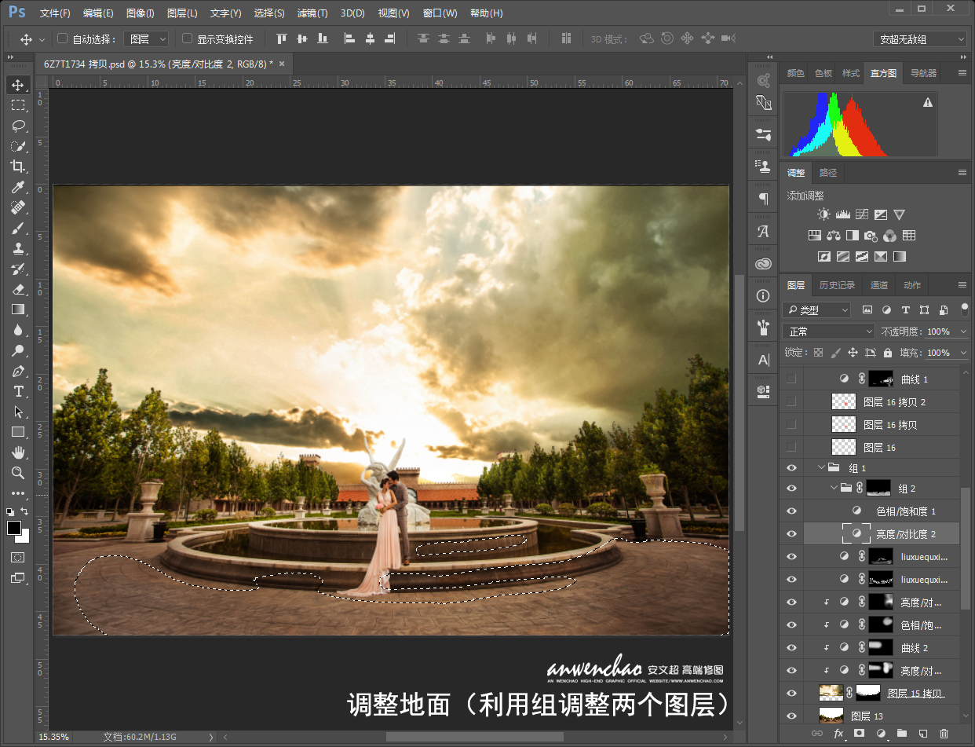The width and height of the screenshot is (975, 747).
Task: Select the Lasso tool
Action: coord(17,126)
